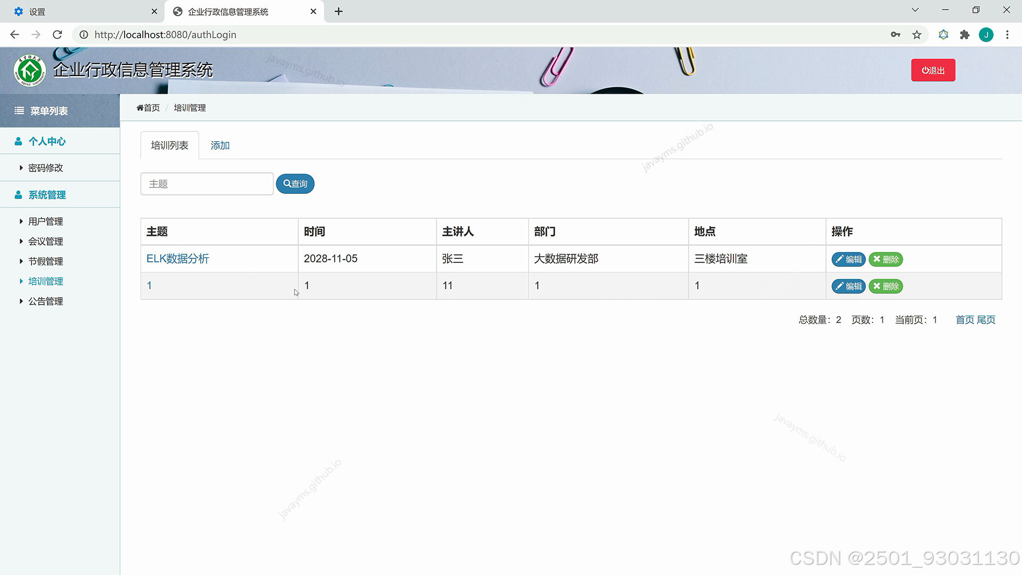Image resolution: width=1022 pixels, height=575 pixels.
Task: Open 公告管理 menu item
Action: pyautogui.click(x=45, y=301)
